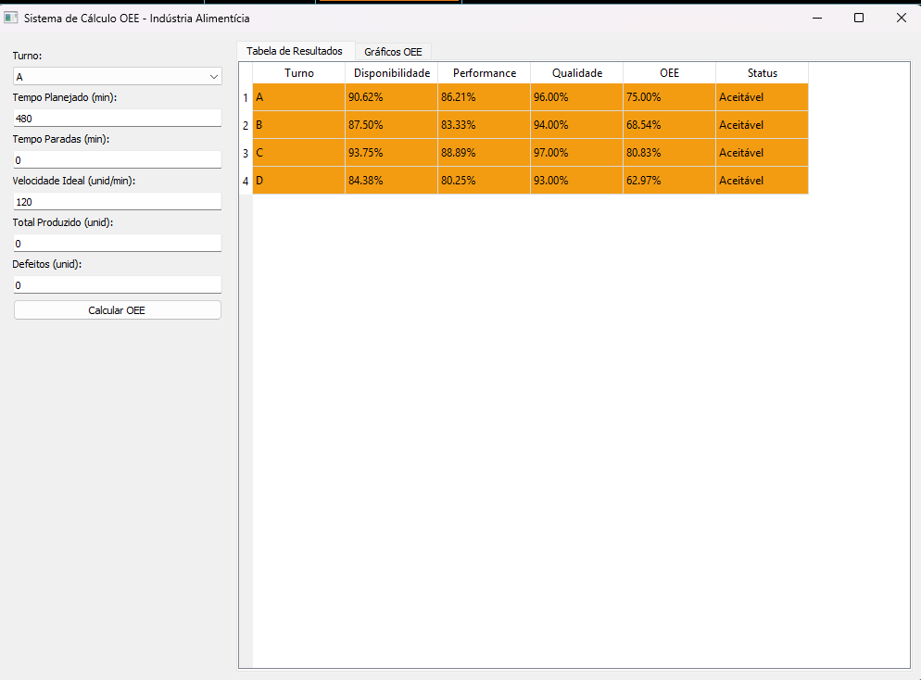Image resolution: width=921 pixels, height=680 pixels.
Task: Select the Velocidade Ideal input field
Action: 118,201
